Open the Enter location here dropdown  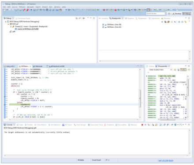(171, 70)
